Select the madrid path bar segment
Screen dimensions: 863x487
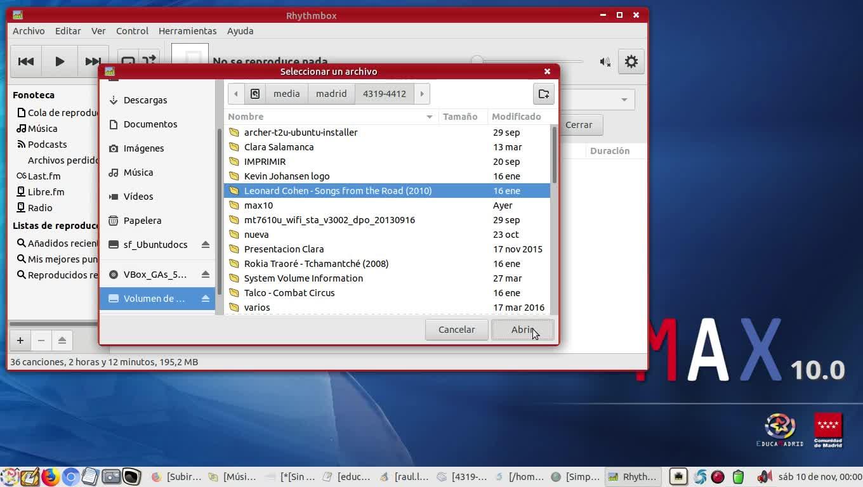click(331, 94)
